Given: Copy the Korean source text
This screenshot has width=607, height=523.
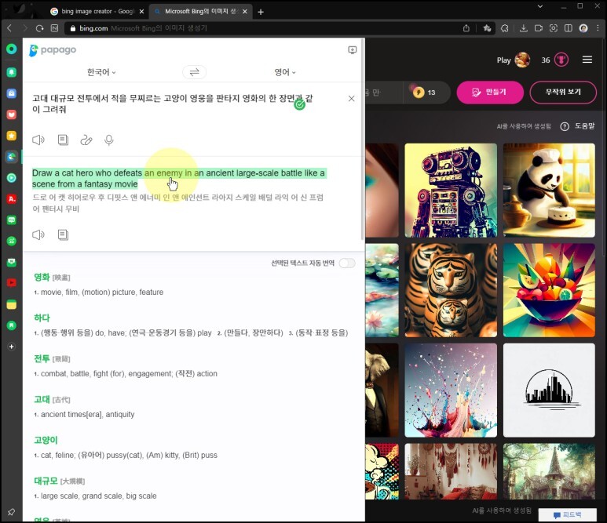Looking at the screenshot, I should (63, 140).
